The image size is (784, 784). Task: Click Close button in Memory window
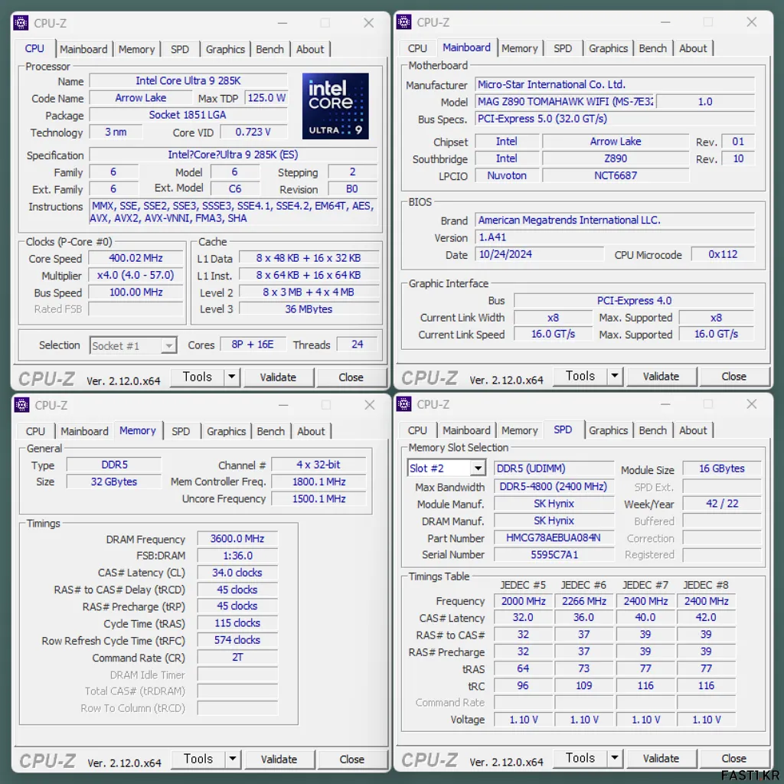tap(352, 759)
